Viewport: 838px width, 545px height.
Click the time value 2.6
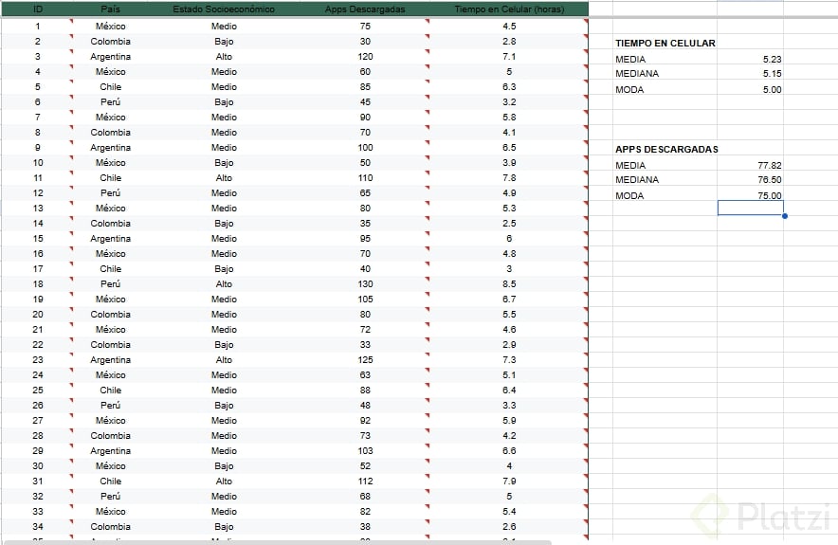pos(509,527)
